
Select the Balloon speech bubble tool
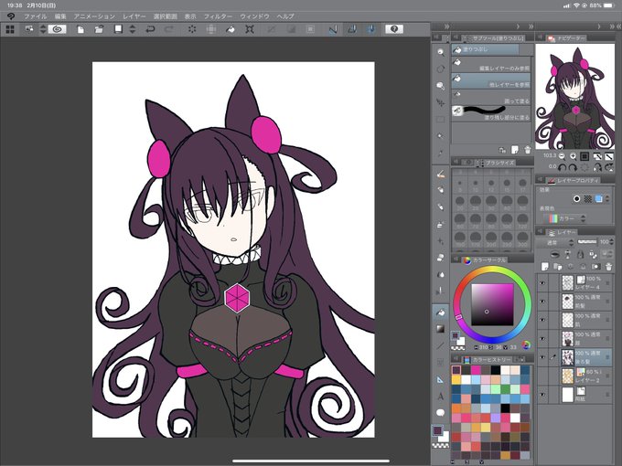440,412
